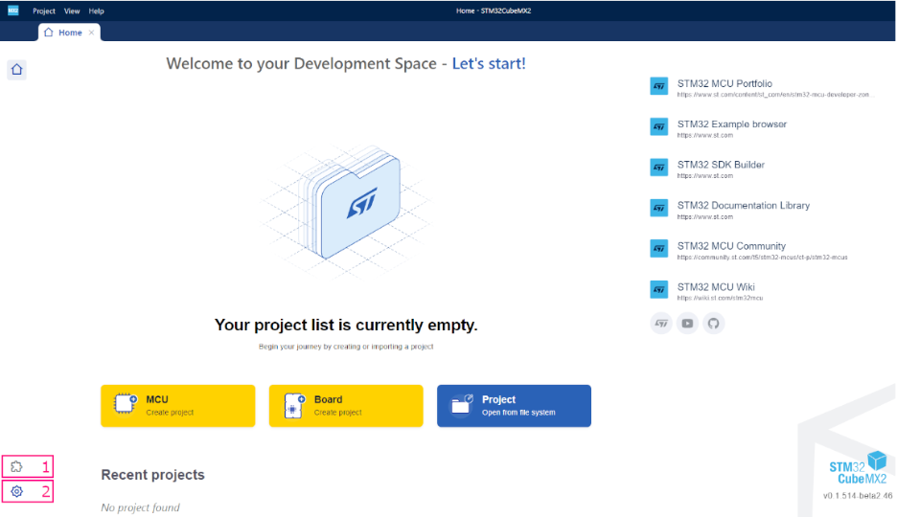Open the settings gear icon
The height and width of the screenshot is (517, 897).
pyautogui.click(x=16, y=491)
